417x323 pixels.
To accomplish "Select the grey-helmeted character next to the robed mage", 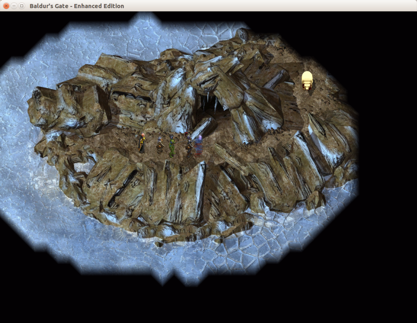I will point(160,145).
